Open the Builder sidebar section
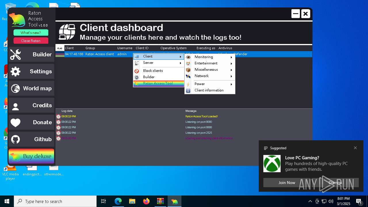 [31, 55]
